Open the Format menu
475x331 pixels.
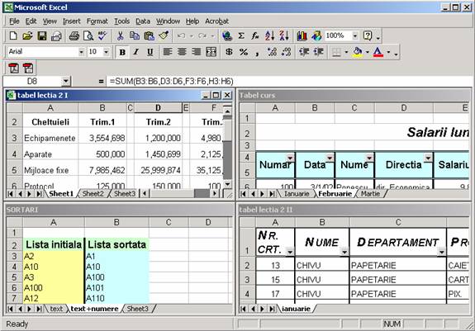pos(97,21)
